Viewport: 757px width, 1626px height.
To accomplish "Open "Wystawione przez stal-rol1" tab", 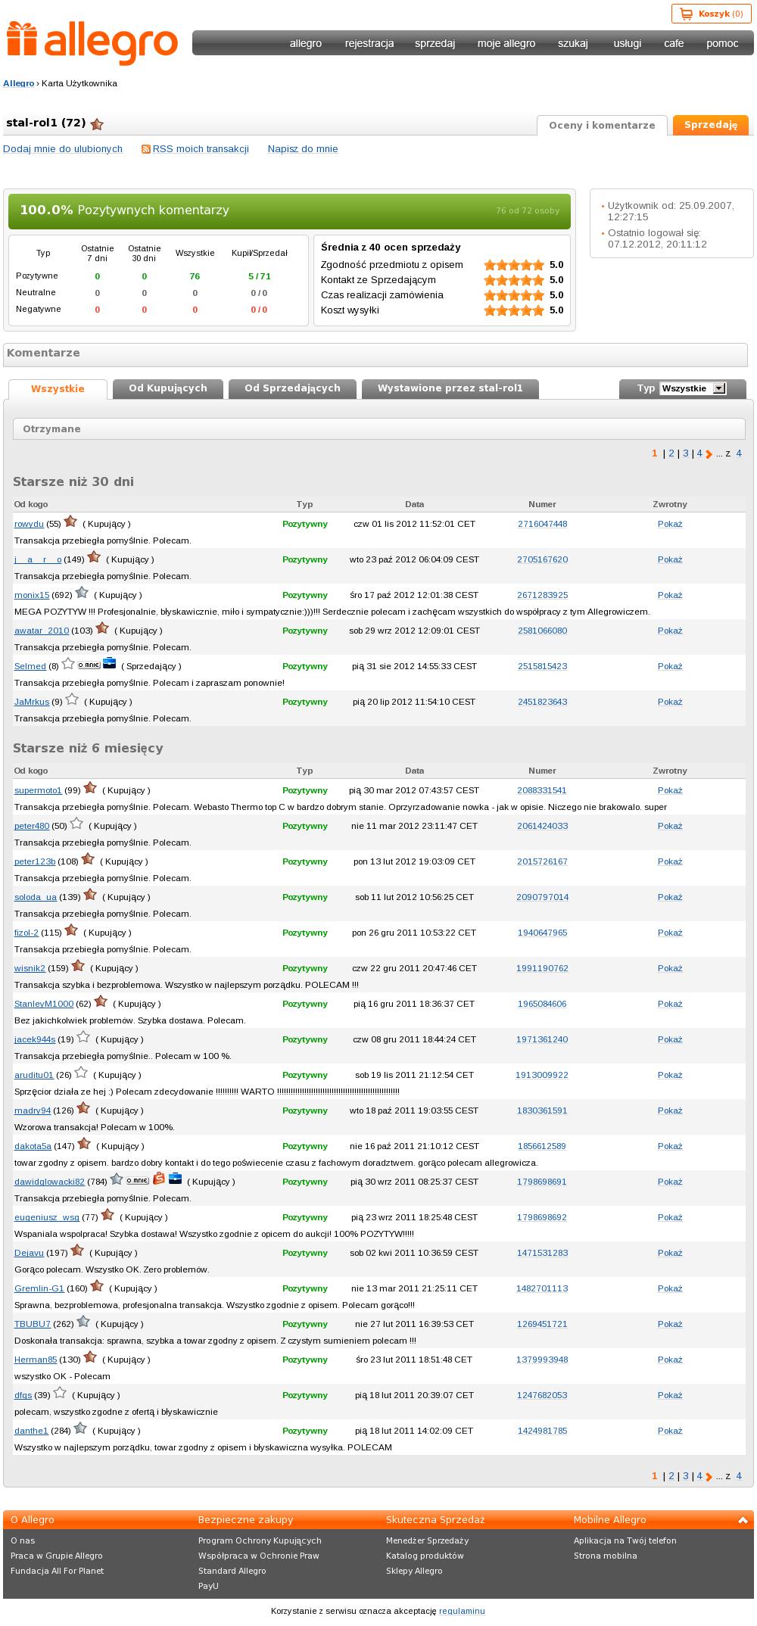I will click(x=450, y=388).
